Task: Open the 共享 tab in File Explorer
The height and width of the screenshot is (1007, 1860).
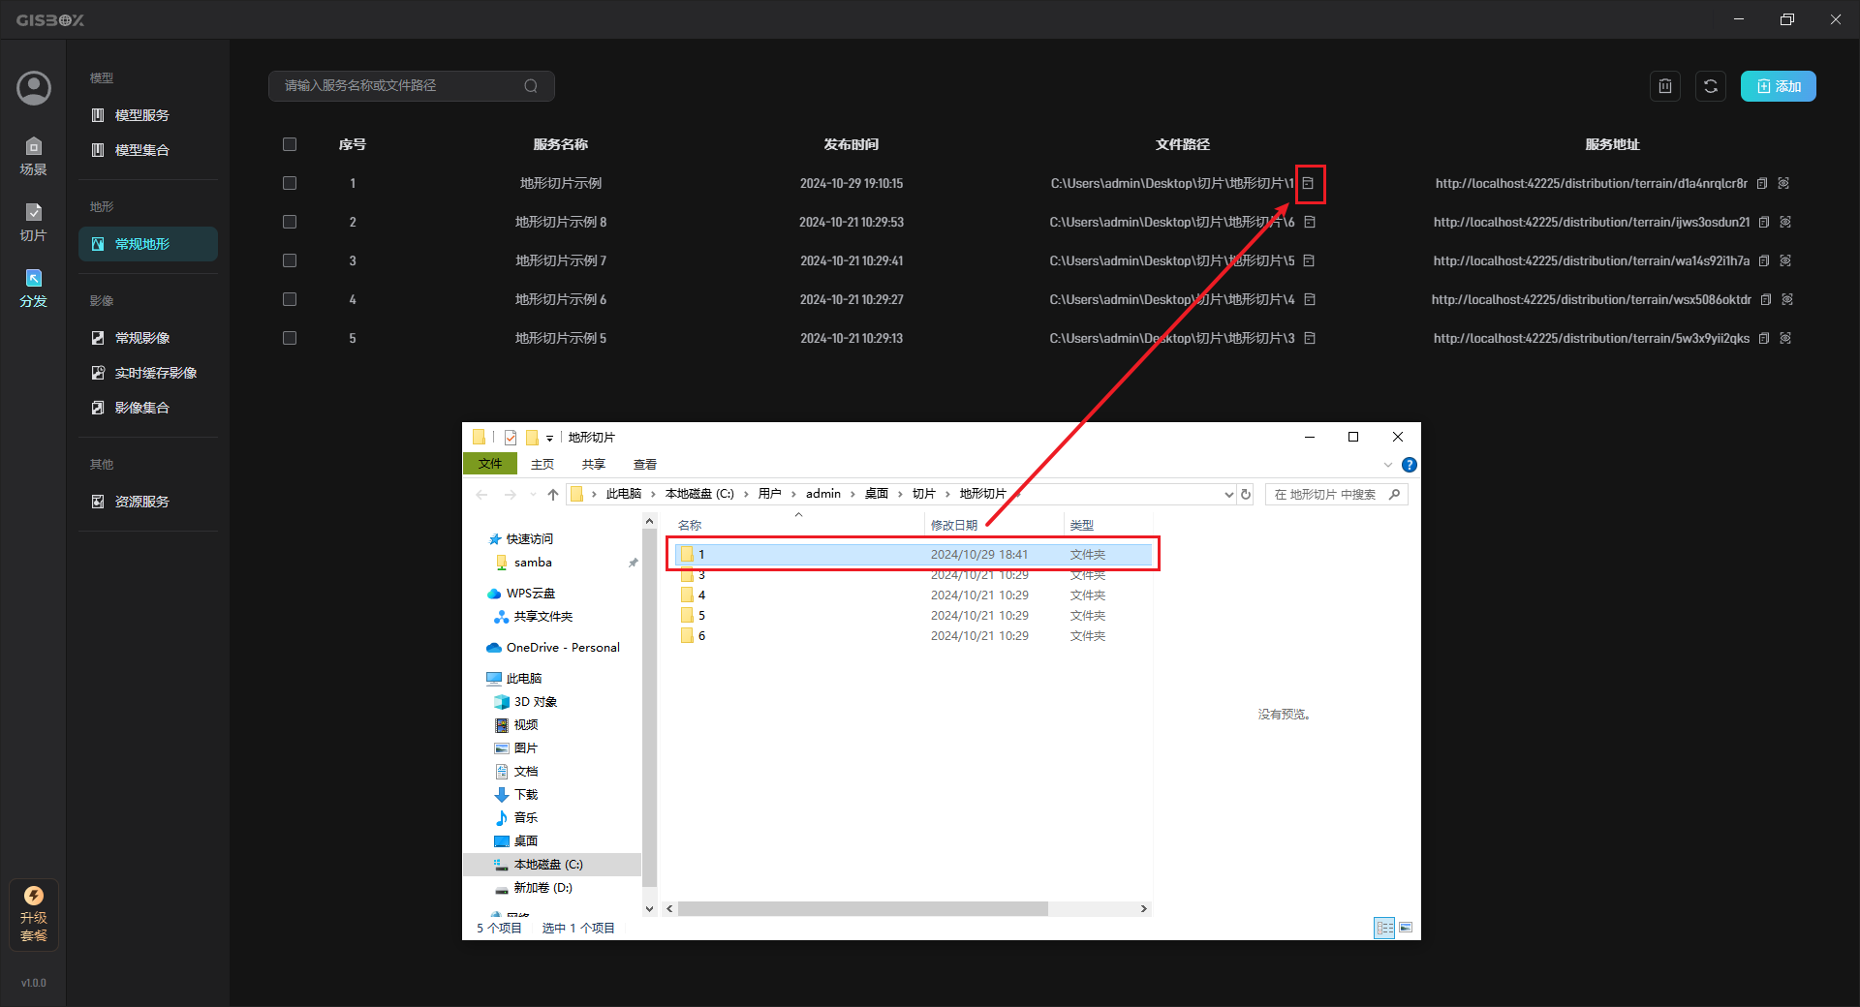Action: coord(594,465)
